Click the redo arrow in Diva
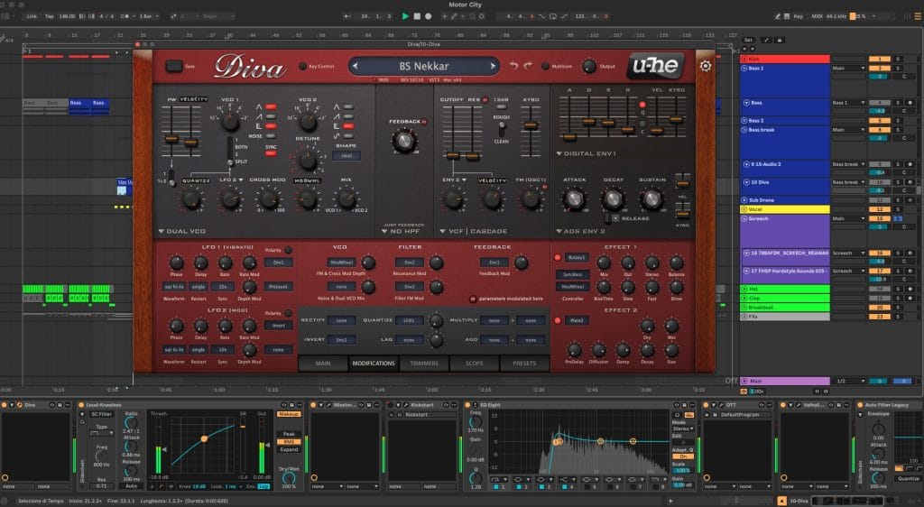Image resolution: width=924 pixels, height=507 pixels. (527, 66)
